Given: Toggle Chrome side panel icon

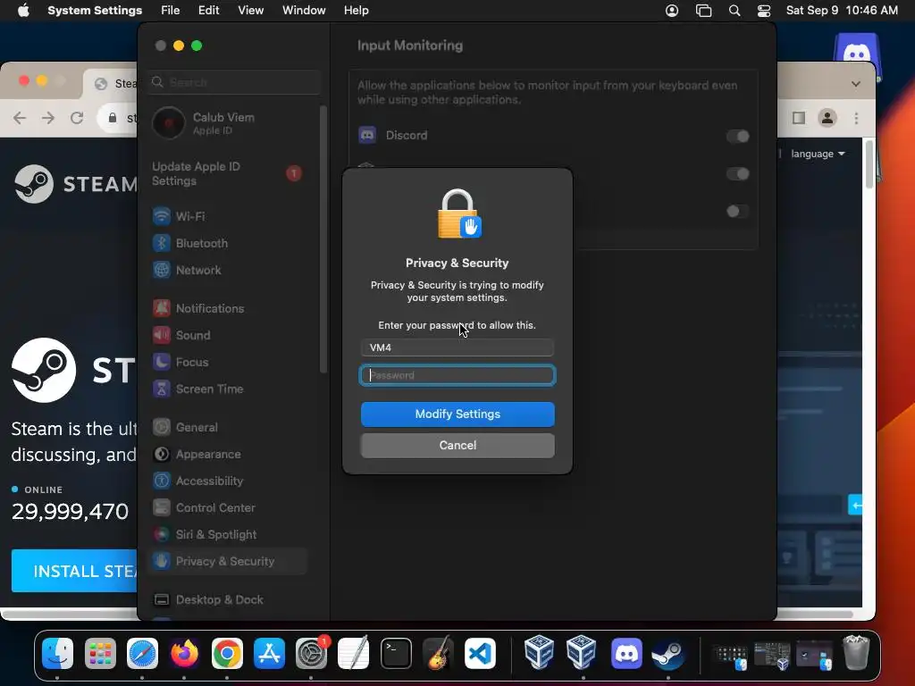Looking at the screenshot, I should (799, 118).
